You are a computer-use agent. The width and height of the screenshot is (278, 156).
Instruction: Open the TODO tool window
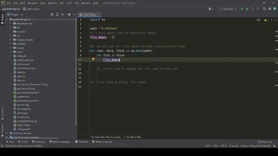[23, 142]
